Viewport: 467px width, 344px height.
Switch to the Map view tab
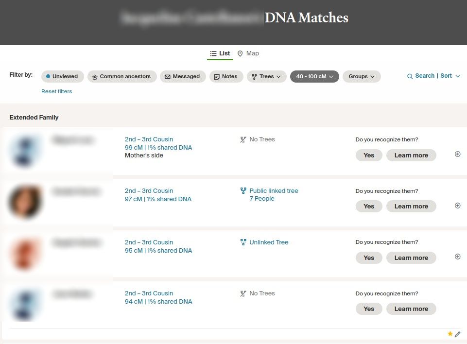[248, 53]
